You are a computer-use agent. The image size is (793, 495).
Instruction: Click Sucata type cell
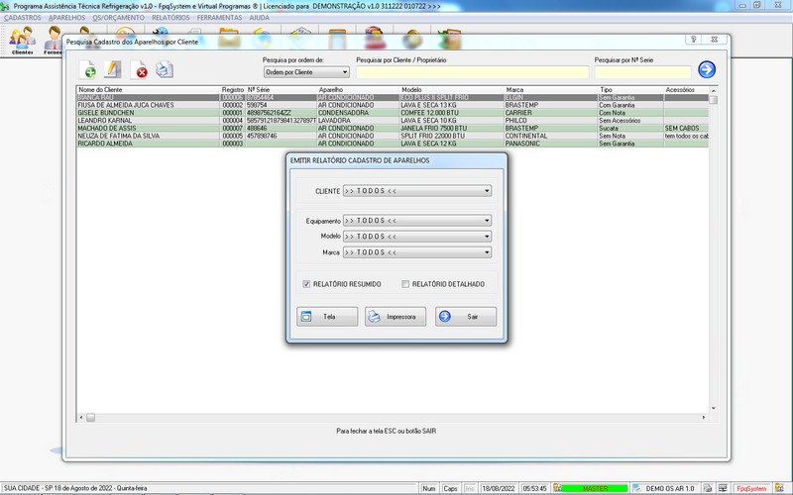tap(630, 129)
